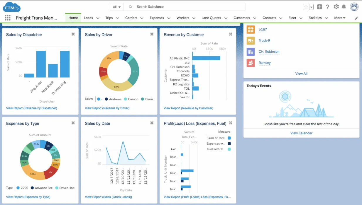Open the favorites list dropdown arrow

(x=311, y=7)
